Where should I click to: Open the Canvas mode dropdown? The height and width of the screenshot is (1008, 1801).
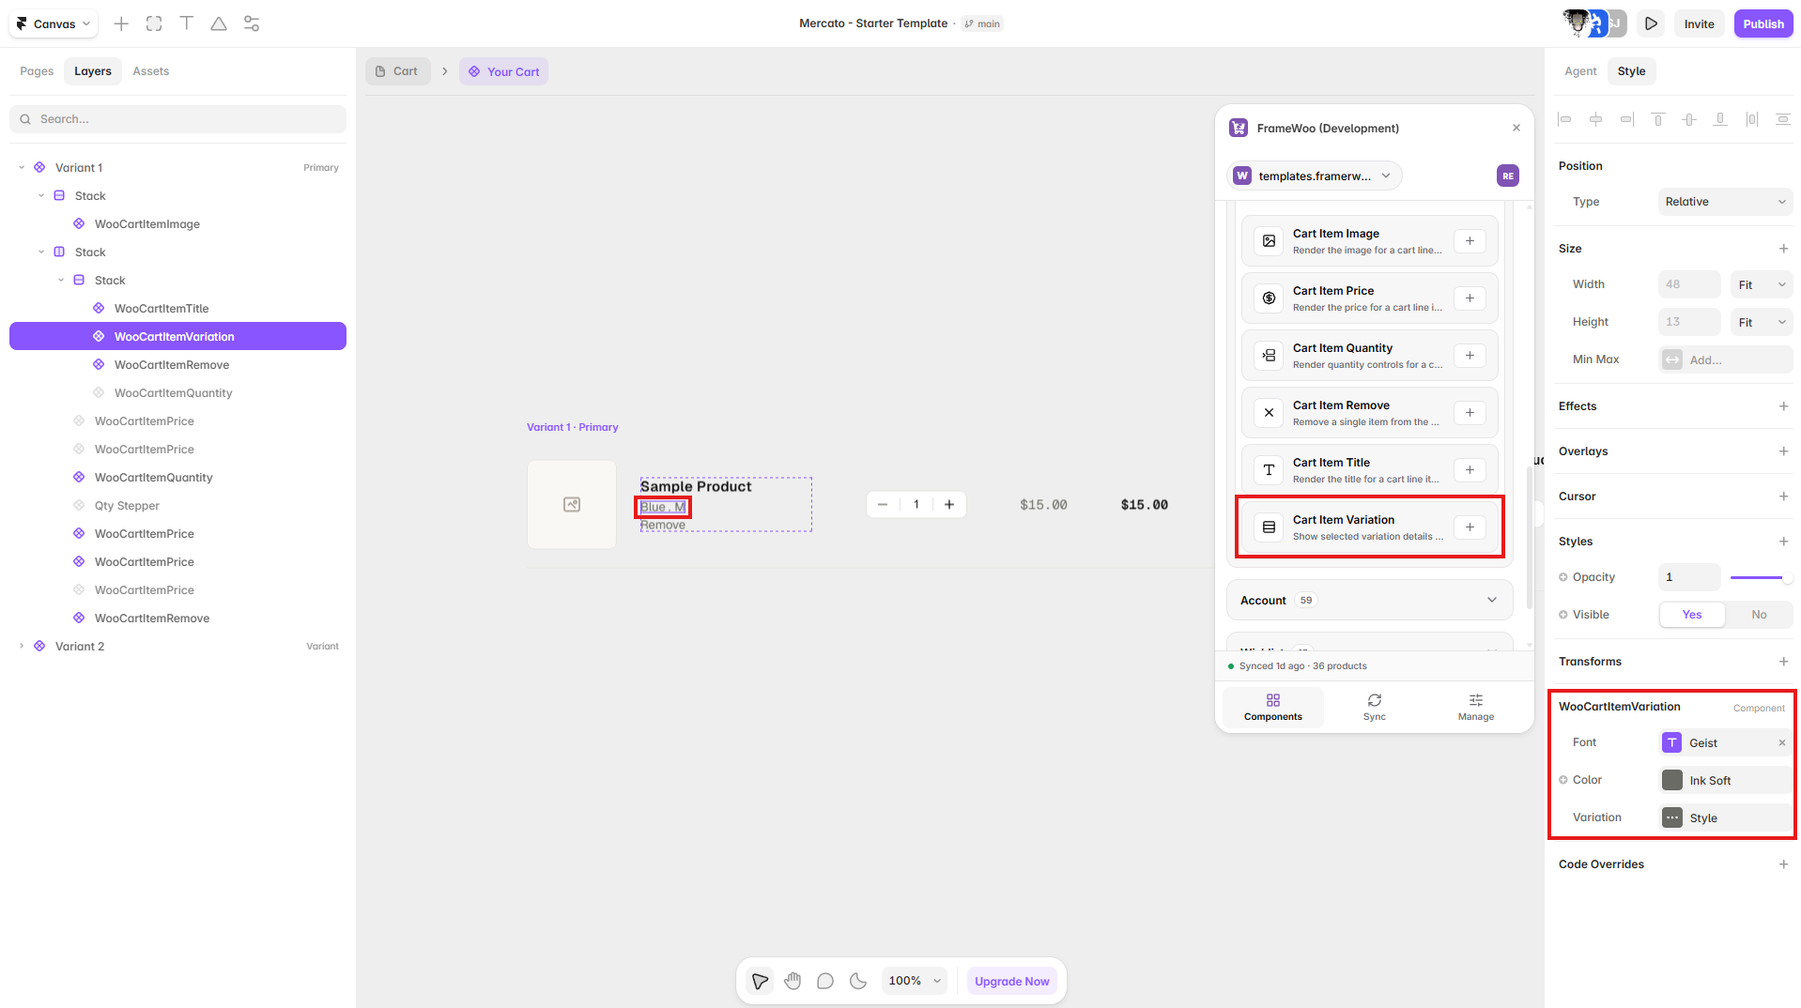point(54,23)
